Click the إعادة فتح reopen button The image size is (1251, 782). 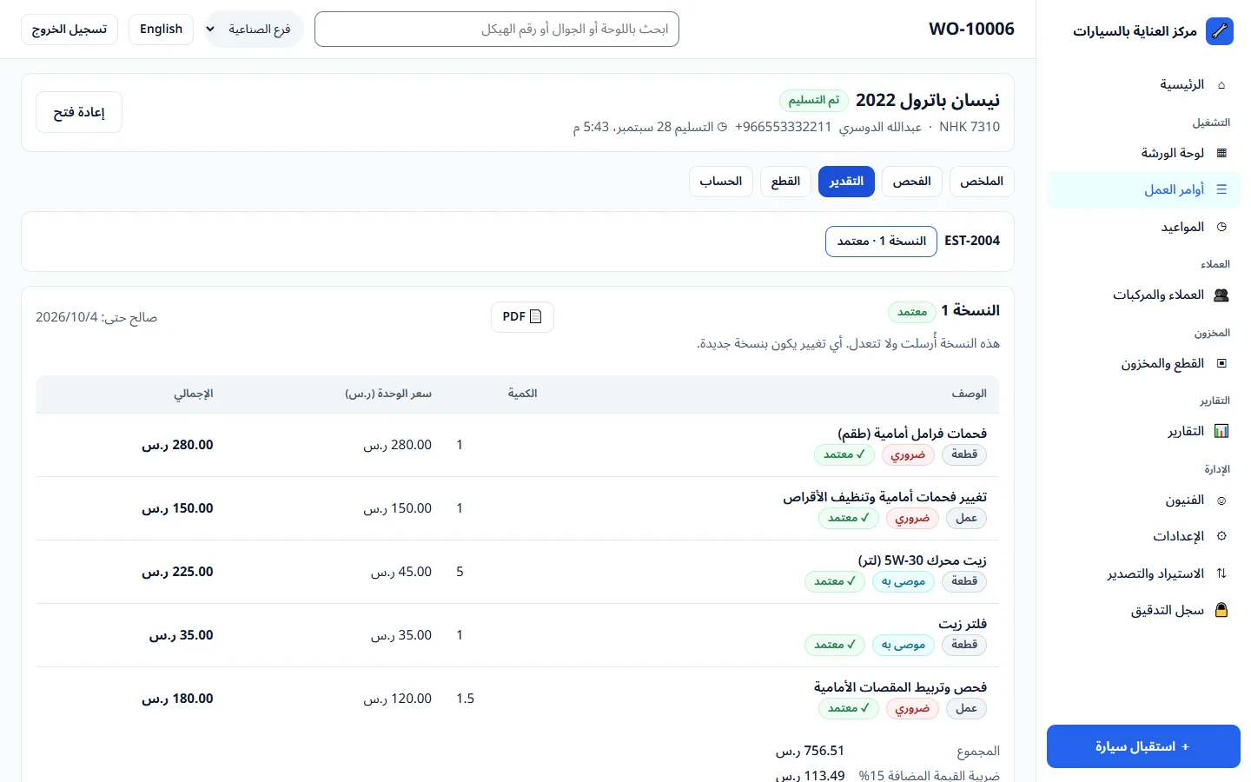pyautogui.click(x=79, y=112)
